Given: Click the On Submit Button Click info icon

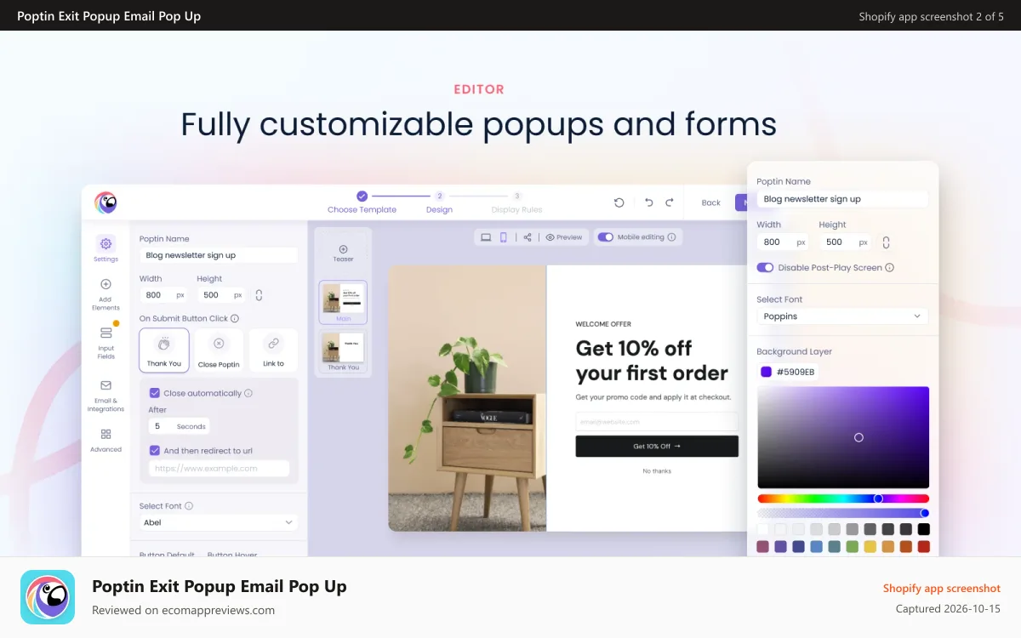Looking at the screenshot, I should click(x=235, y=318).
